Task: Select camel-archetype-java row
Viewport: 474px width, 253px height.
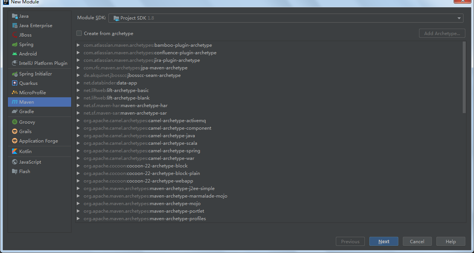Action: pos(268,136)
